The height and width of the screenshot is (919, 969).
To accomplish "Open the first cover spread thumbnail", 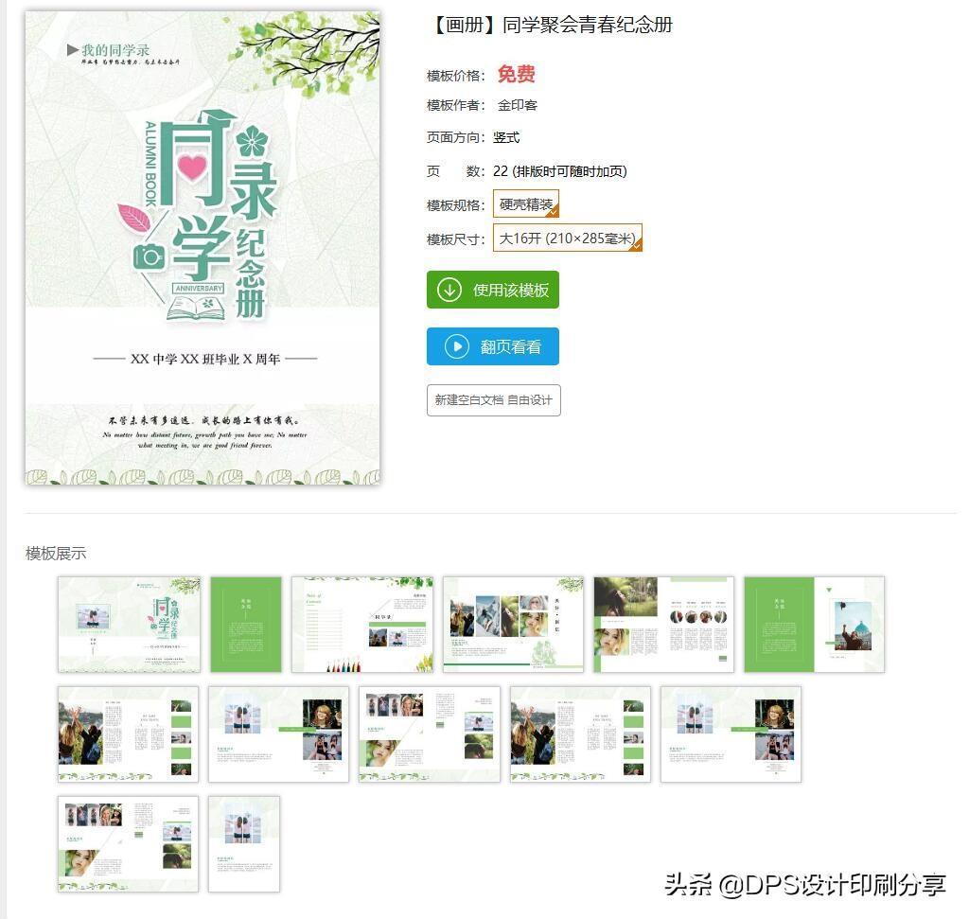I will click(x=129, y=625).
